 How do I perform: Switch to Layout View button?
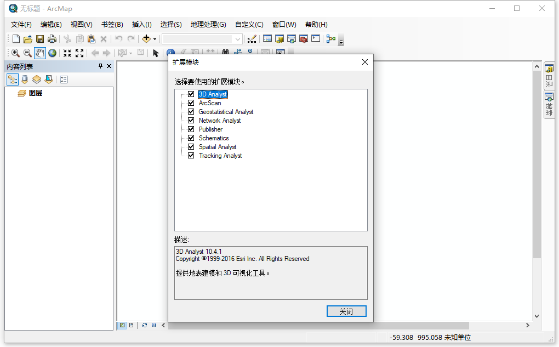[131, 325]
